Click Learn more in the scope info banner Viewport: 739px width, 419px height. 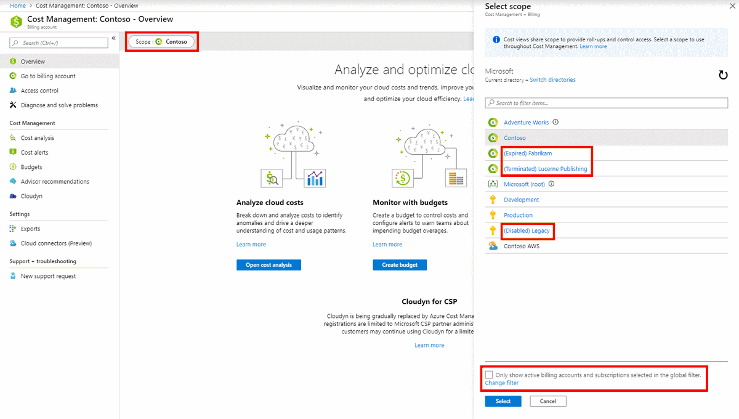click(x=593, y=46)
